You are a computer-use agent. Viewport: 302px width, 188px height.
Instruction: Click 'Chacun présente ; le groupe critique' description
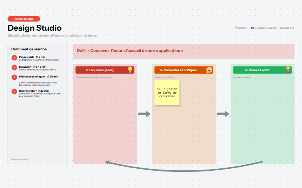pos(38,84)
